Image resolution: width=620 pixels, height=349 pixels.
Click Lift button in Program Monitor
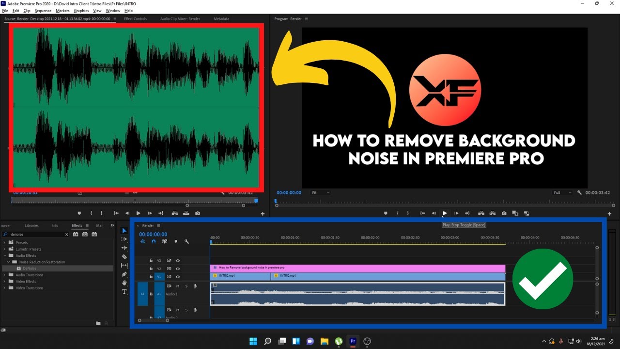click(481, 213)
